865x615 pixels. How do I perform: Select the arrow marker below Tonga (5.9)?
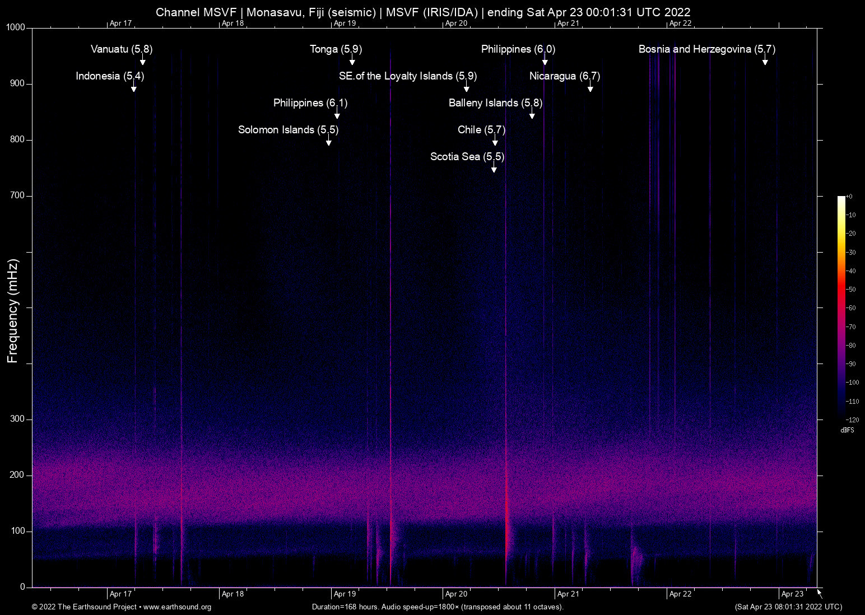coord(352,60)
